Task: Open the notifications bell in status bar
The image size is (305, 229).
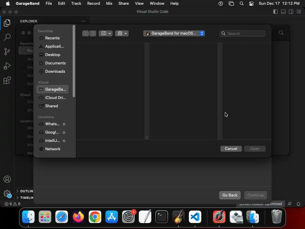Action: tap(298, 204)
